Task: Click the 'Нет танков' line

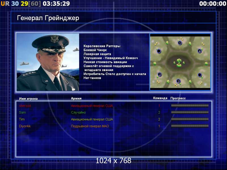Action: point(92,78)
